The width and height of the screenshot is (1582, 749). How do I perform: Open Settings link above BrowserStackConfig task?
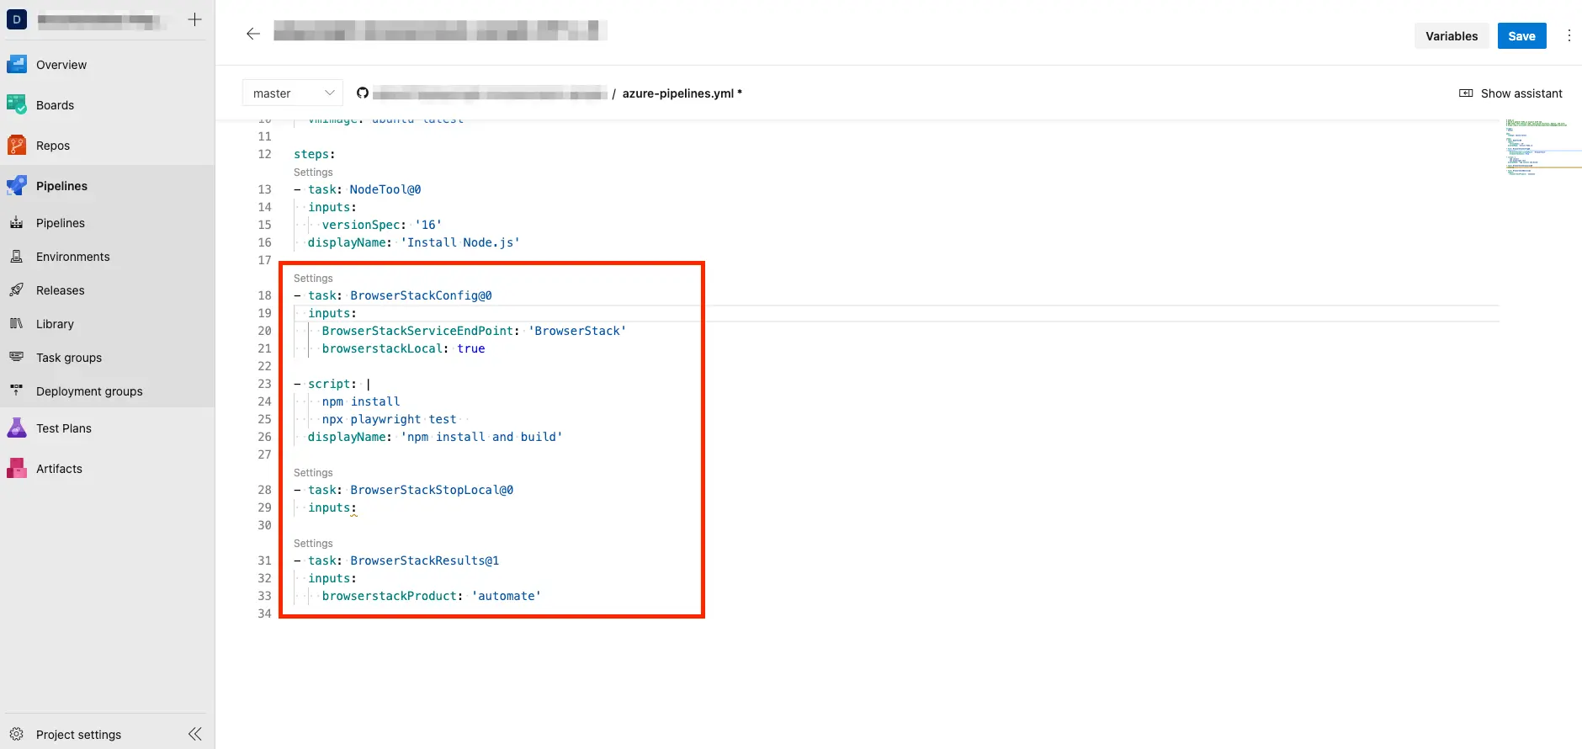313,279
